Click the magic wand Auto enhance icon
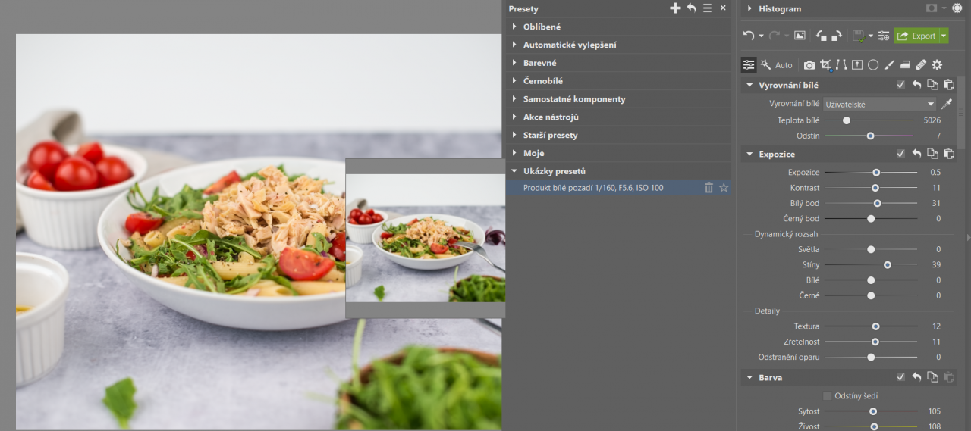The image size is (971, 431). [x=766, y=65]
